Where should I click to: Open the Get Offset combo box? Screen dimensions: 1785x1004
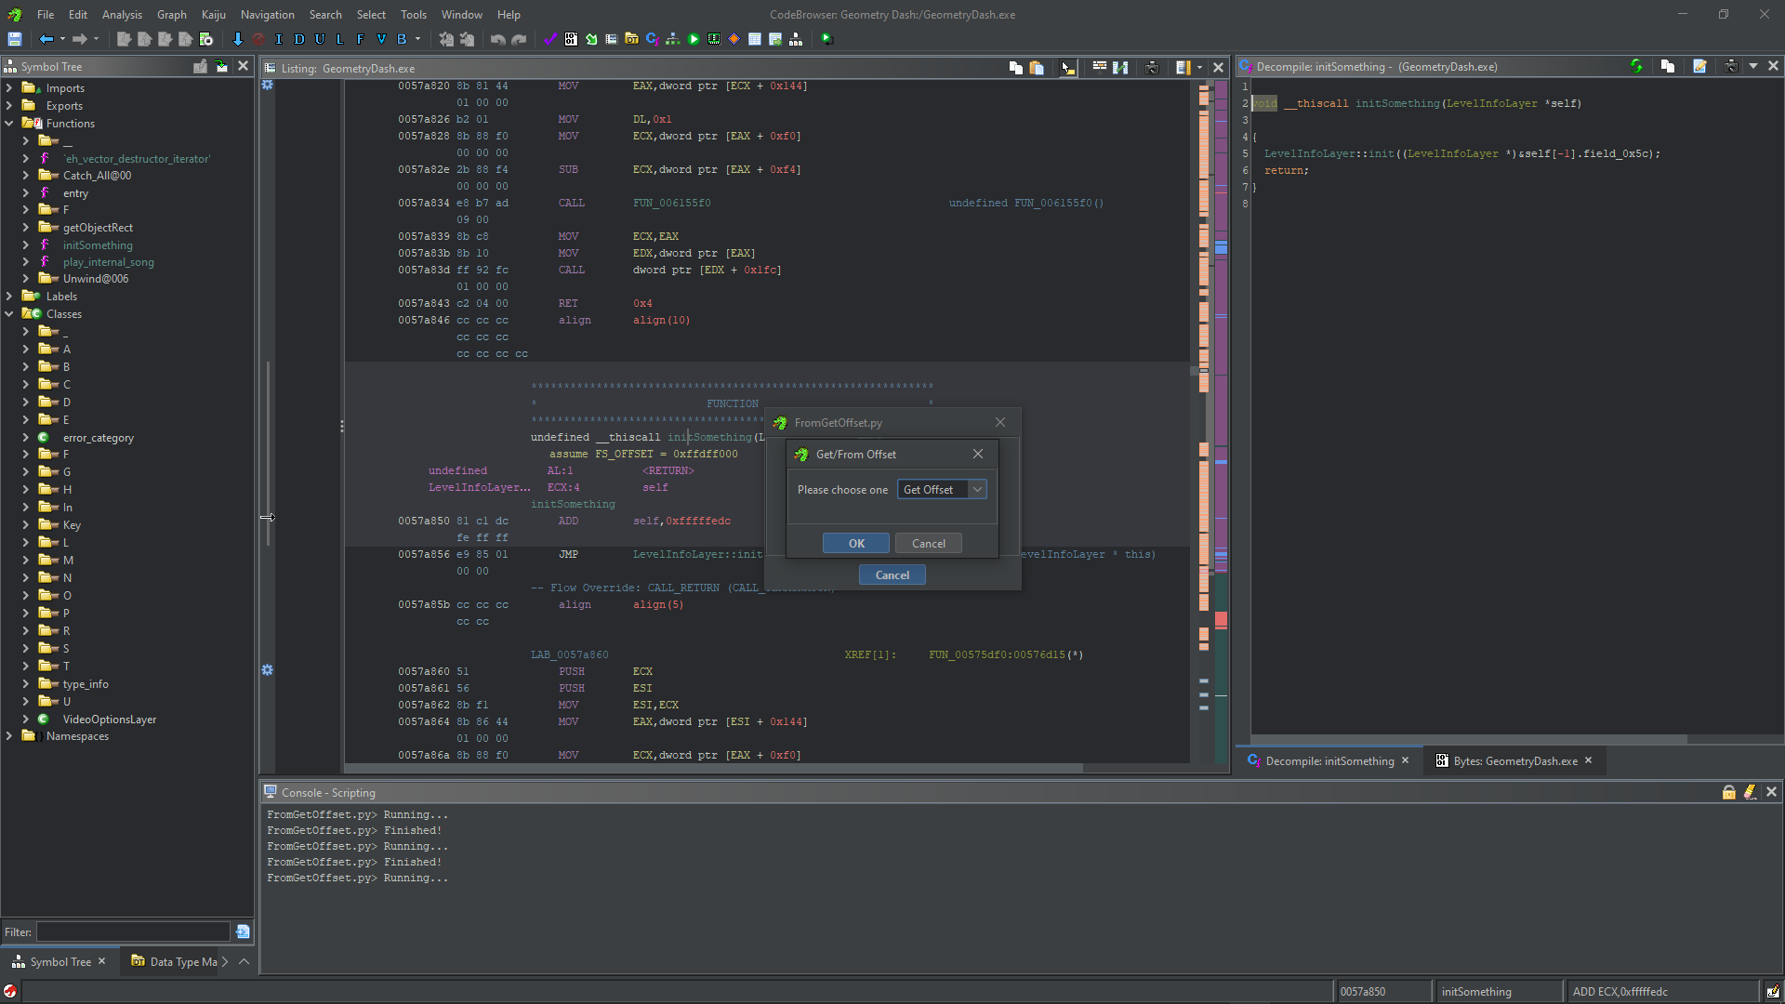coord(941,490)
